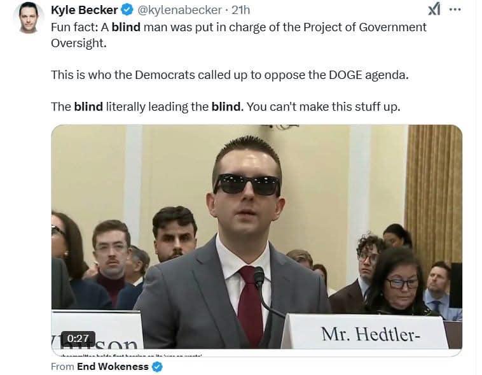This screenshot has width=482, height=375.
Task: Click the microphone shown in the video frame
Action: [259, 277]
